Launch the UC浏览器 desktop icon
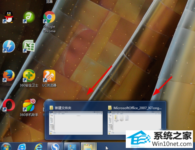Screen dimensions: 195x150 coord(49,76)
